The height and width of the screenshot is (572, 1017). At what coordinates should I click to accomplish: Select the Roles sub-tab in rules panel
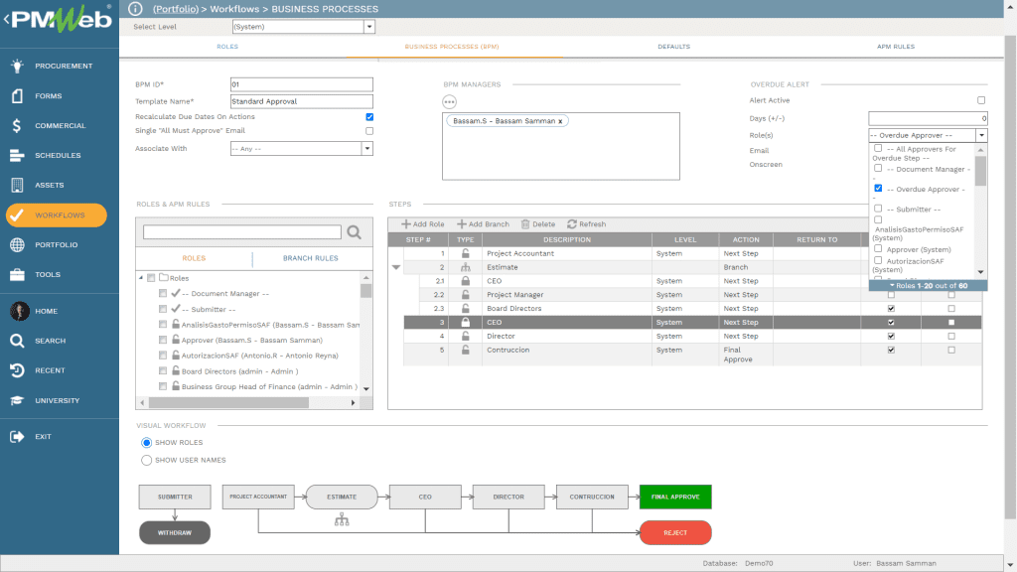194,258
